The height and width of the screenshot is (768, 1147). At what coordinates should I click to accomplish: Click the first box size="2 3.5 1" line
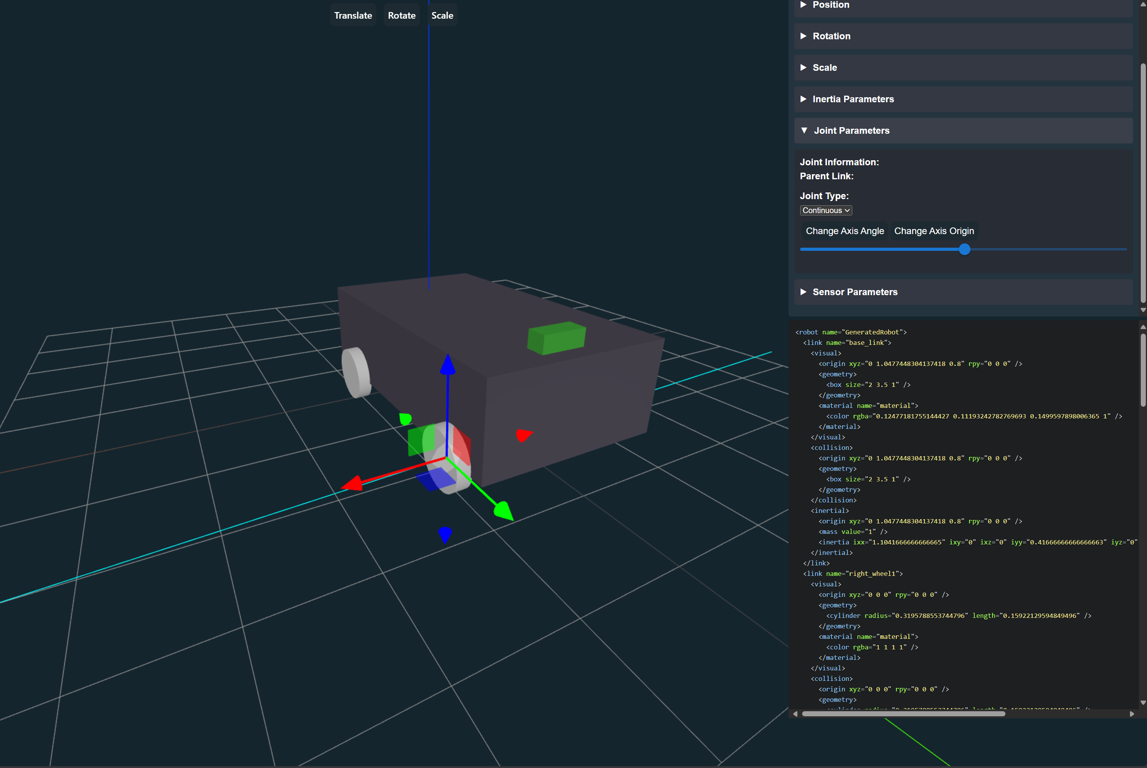[x=868, y=385]
